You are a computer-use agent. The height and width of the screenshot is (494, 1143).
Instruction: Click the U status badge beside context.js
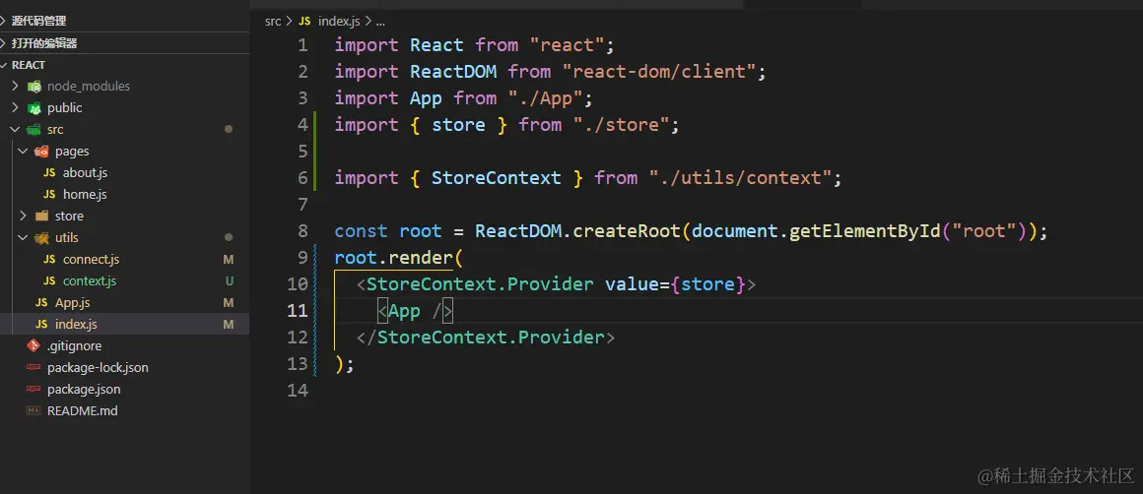229,280
